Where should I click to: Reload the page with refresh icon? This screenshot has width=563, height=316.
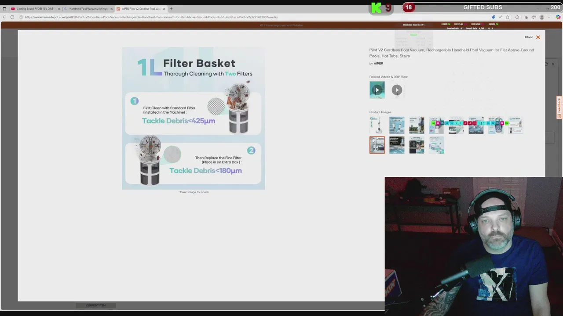tap(12, 17)
